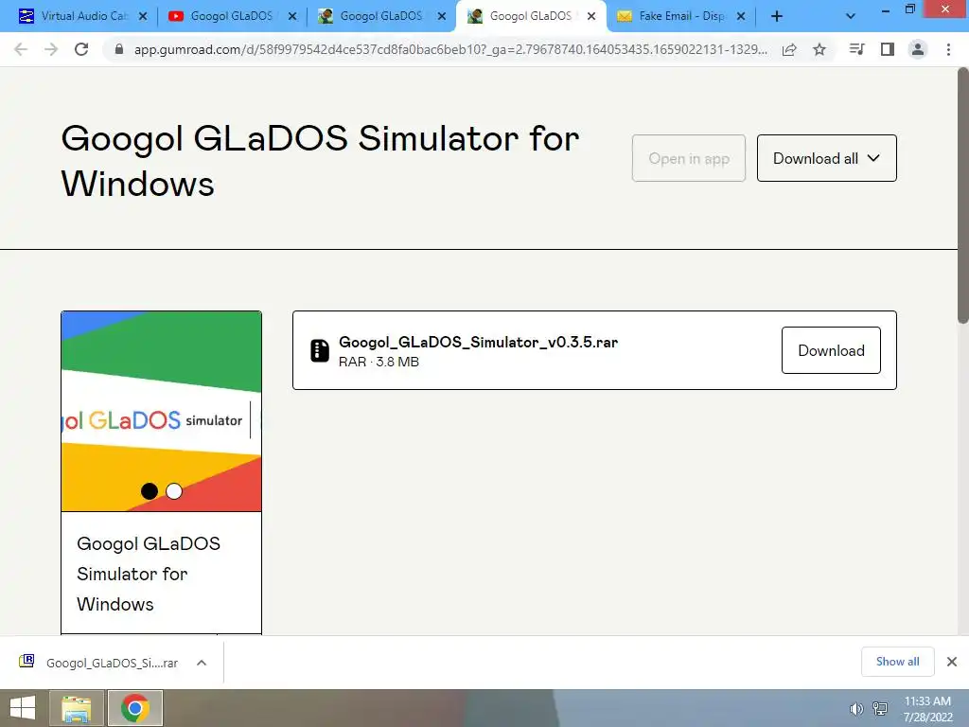Image resolution: width=969 pixels, height=727 pixels.
Task: Open Chrome three-dot menu
Action: tap(948, 49)
